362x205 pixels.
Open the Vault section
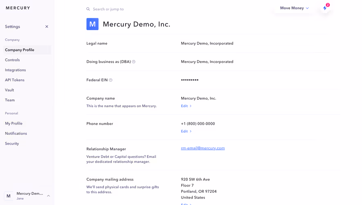pyautogui.click(x=9, y=90)
